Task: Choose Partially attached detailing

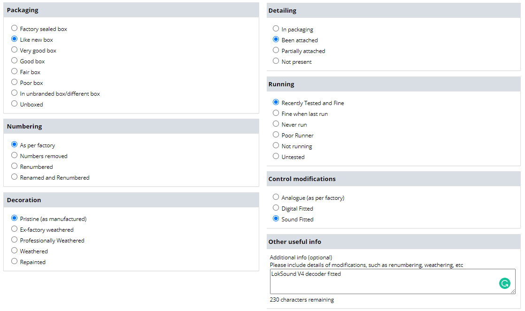Action: (x=276, y=51)
